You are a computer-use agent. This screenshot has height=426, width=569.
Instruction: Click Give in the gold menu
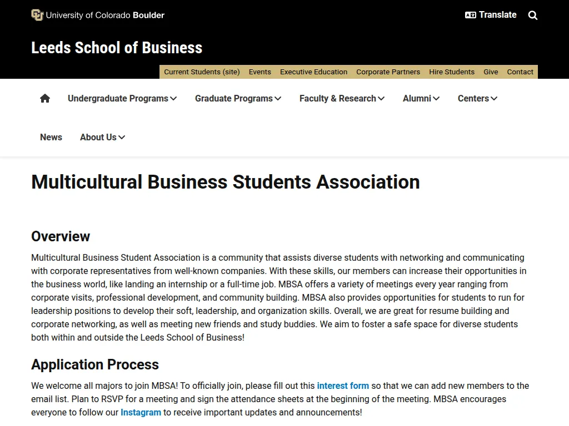pyautogui.click(x=491, y=72)
